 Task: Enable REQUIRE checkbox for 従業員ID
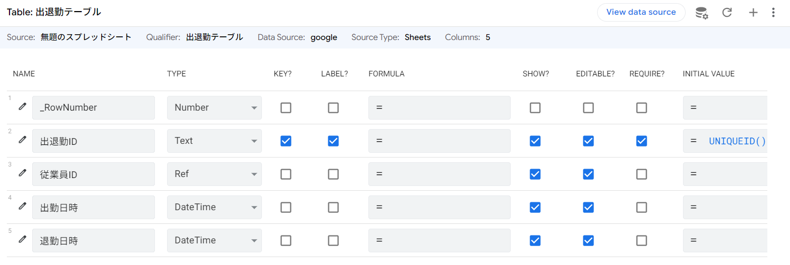[x=641, y=174]
